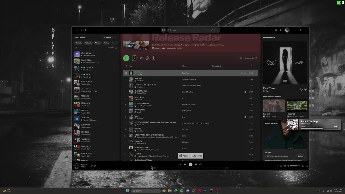Open the user profile avatar menu

[287, 30]
